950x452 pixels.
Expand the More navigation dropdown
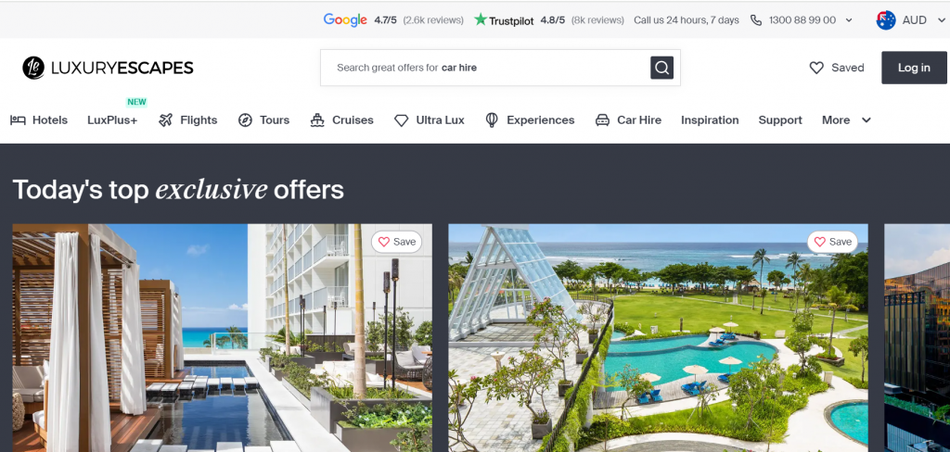pos(846,119)
